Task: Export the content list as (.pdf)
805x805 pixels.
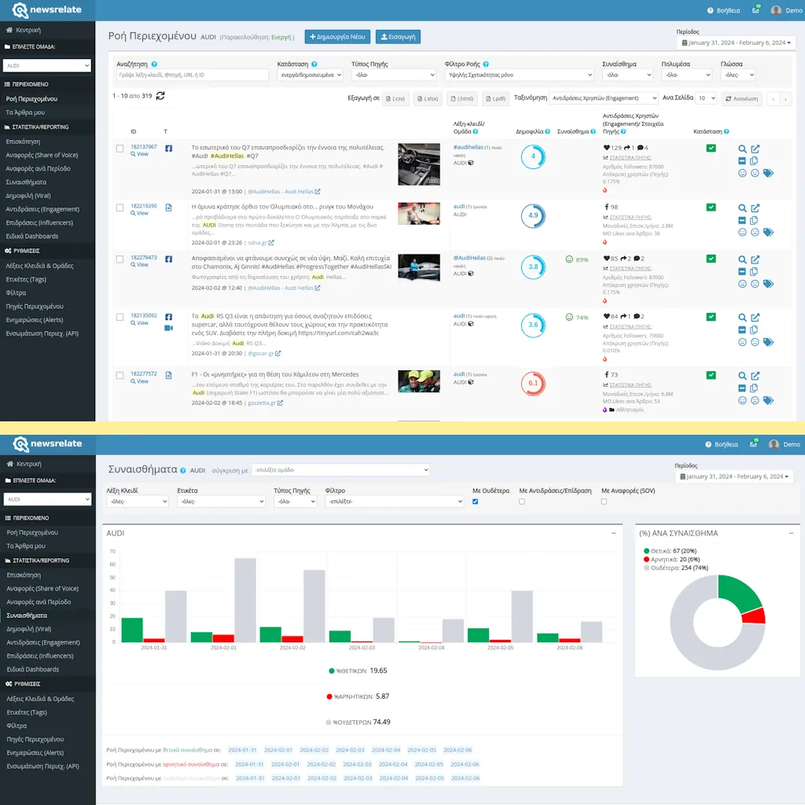Action: (x=495, y=98)
